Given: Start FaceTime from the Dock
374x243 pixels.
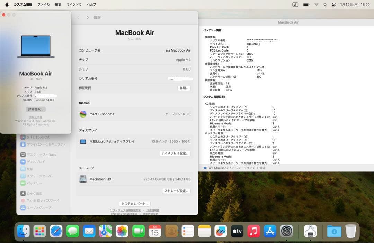Looking at the screenshot, I should click(139, 232).
